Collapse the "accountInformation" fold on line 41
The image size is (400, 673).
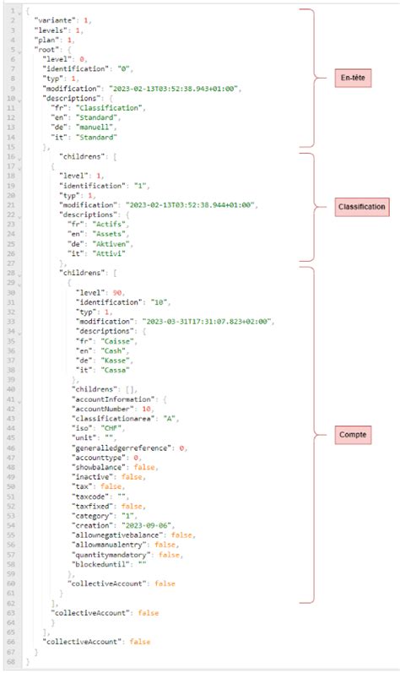click(x=19, y=400)
